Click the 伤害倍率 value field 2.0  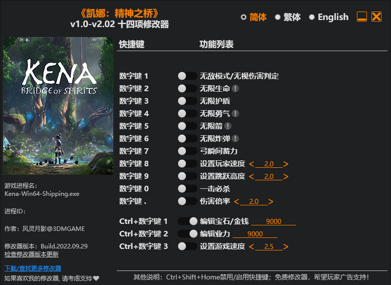[254, 201]
